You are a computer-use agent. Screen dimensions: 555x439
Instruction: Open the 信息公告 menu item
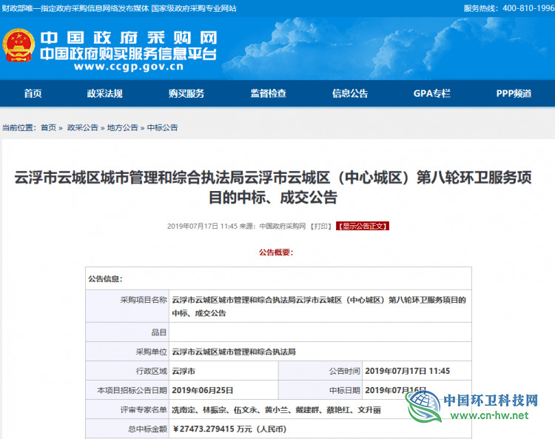[350, 93]
